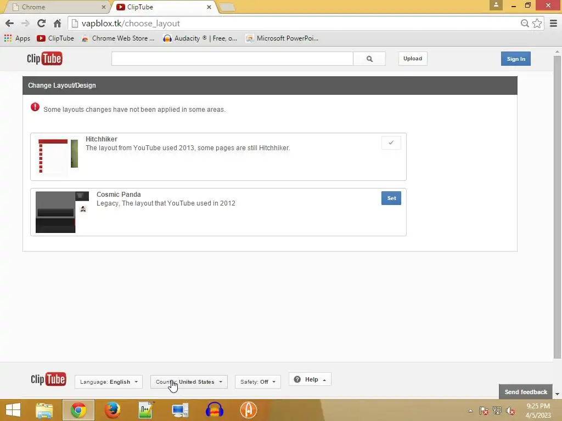The height and width of the screenshot is (421, 562).
Task: Select the Cosmic Panda layout thumbnail
Action: [x=63, y=212]
